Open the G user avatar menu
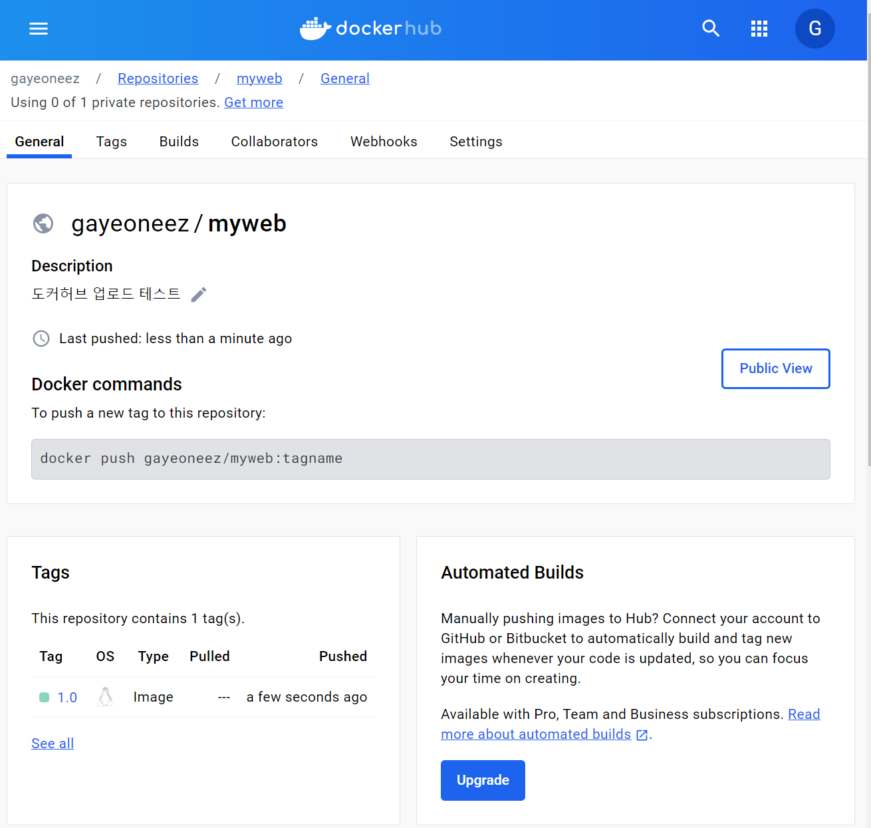This screenshot has height=828, width=871. (x=815, y=29)
